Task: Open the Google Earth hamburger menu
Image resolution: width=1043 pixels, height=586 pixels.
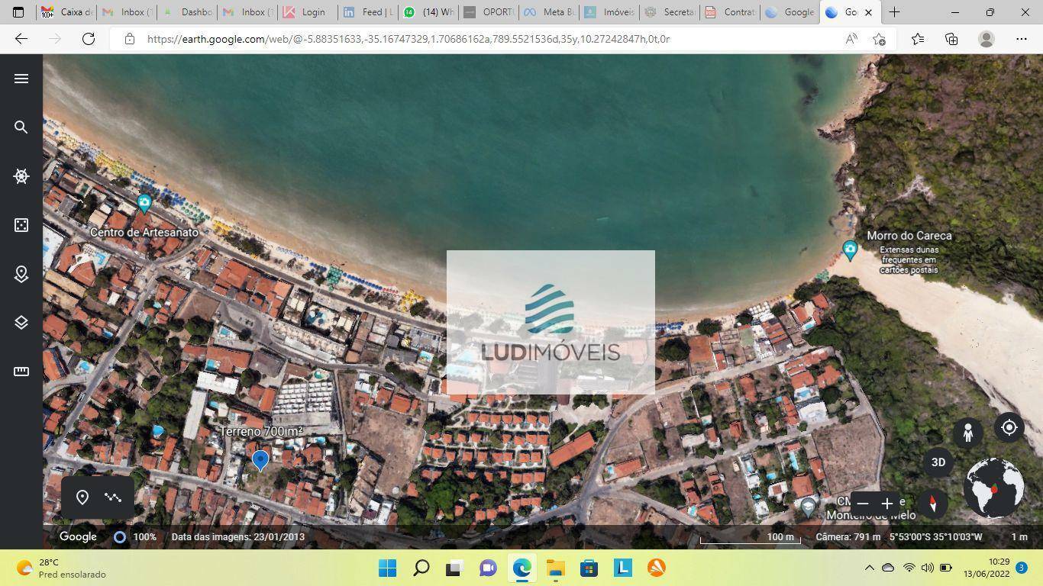Action: coord(21,79)
